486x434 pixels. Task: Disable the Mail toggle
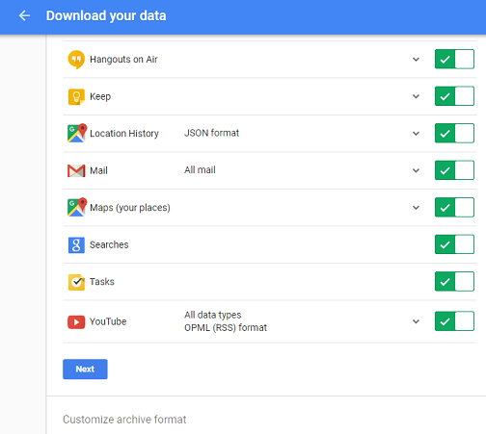pos(454,170)
